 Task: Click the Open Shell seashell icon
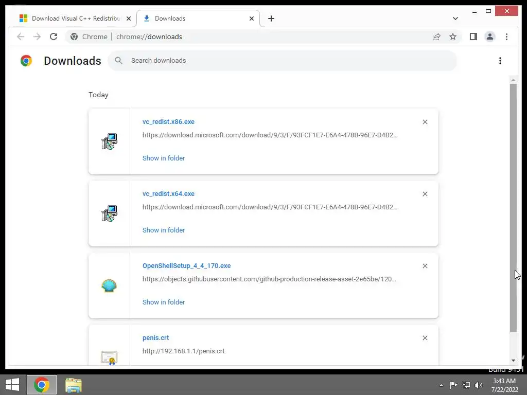click(109, 285)
